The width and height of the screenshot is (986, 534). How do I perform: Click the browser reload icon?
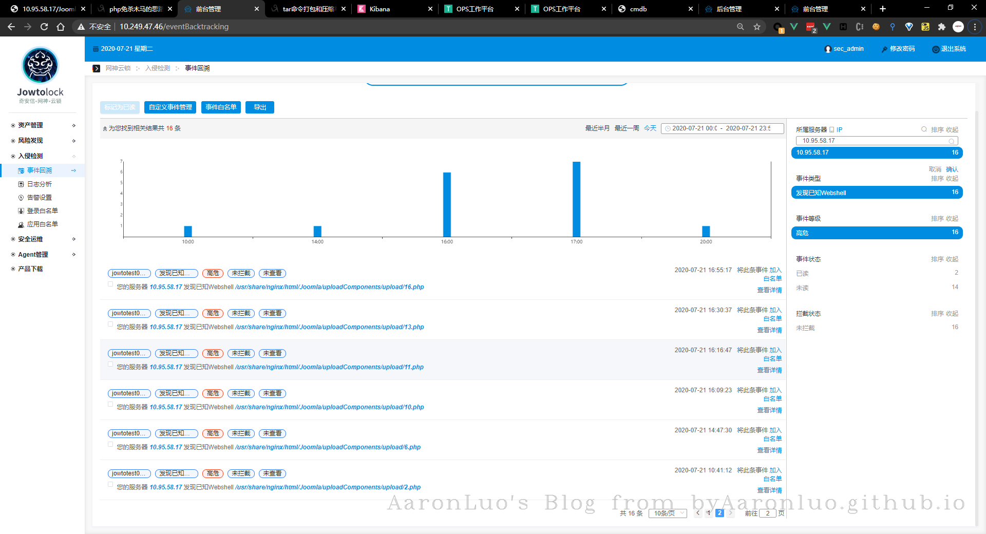pos(44,27)
